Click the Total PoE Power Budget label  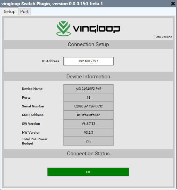tap(34, 141)
